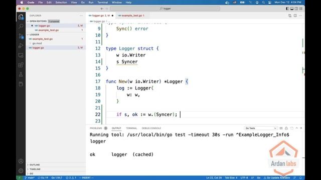This screenshot has height=180, width=321.
Task: Go back with the navigation arrow
Action: click(102, 8)
